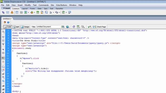The height and width of the screenshot is (93, 166).
Task: Toggle the Line Numbers coding icon
Action: 3,58
